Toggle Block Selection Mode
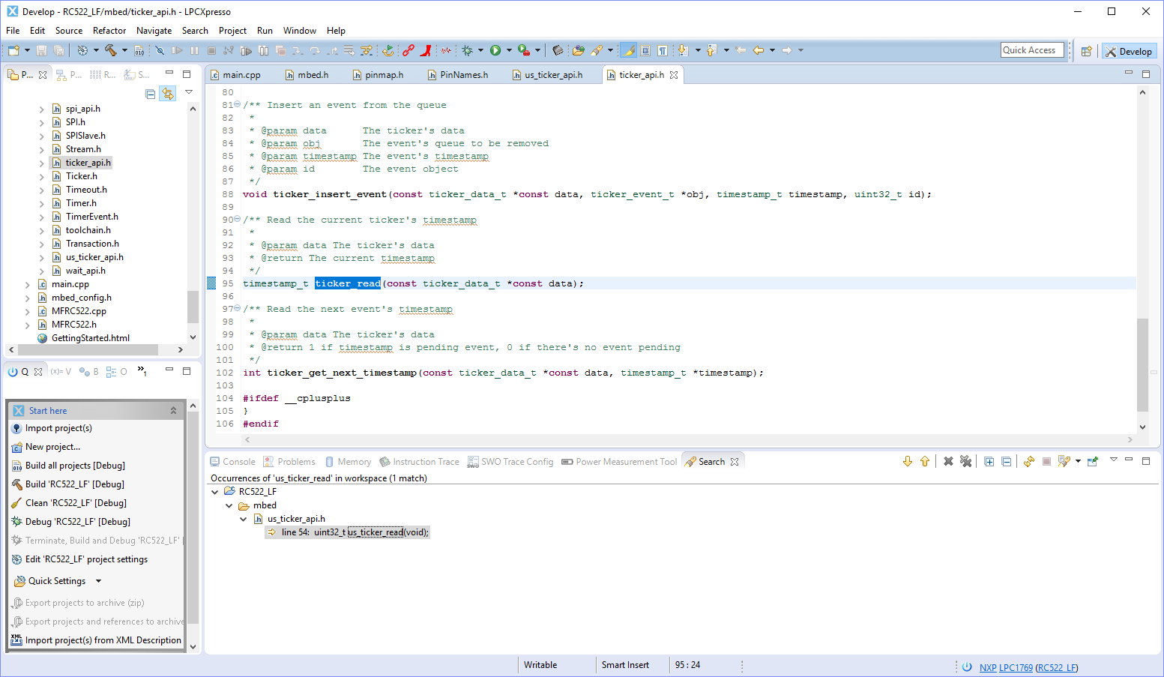 pos(645,50)
